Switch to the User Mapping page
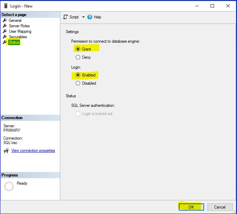The height and width of the screenshot is (214, 237). click(20, 31)
